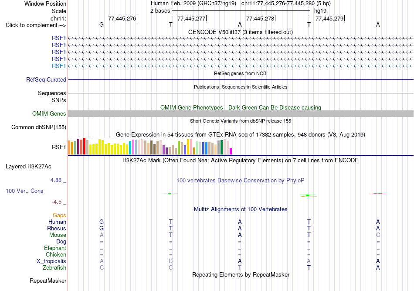The width and height of the screenshot is (414, 291).
Task: Click the Rhesus species label
Action: tap(57, 228)
